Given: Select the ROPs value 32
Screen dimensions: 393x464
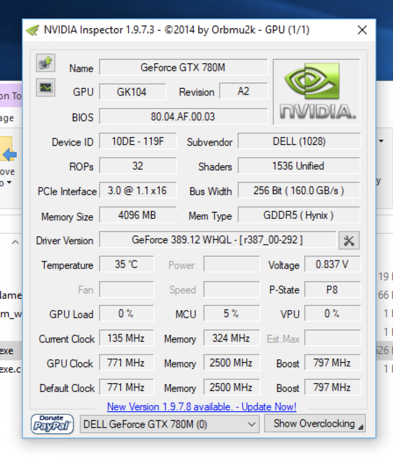Looking at the screenshot, I should (x=138, y=166).
